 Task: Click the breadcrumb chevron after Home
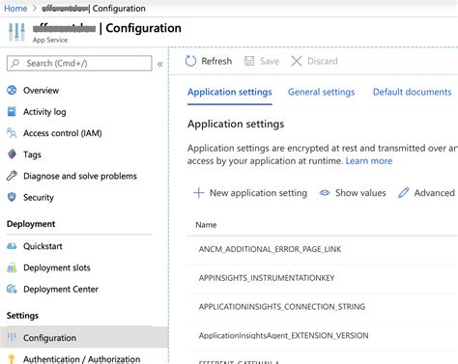click(35, 9)
